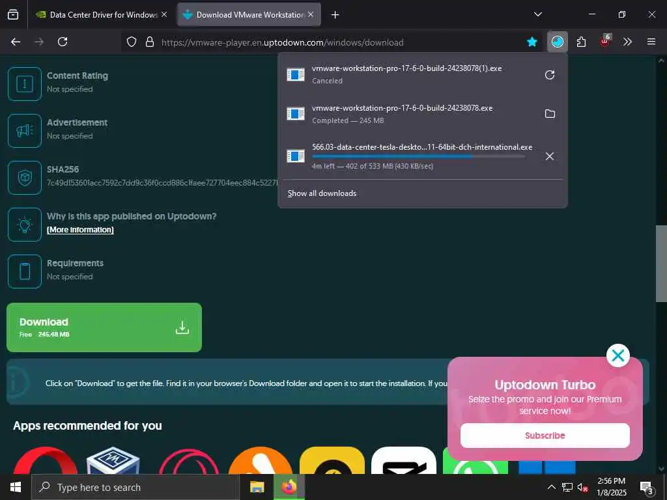The width and height of the screenshot is (667, 500).
Task: Open File Explorer from taskbar
Action: [x=257, y=487]
